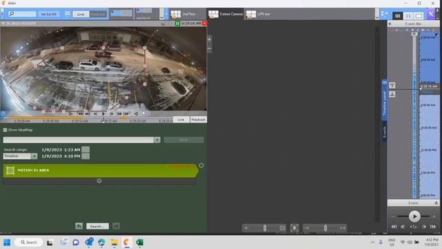This screenshot has height=249, width=442.
Task: Open the layout grid menu icon
Action: click(68, 14)
